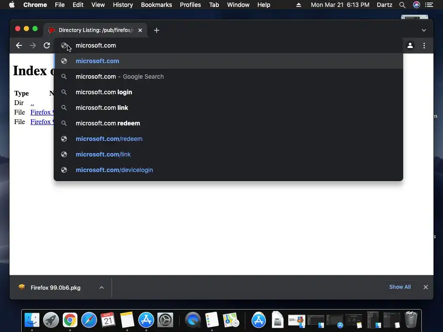Close the Directory Listing tab
Screen dimensions: 443x332
[140, 30]
